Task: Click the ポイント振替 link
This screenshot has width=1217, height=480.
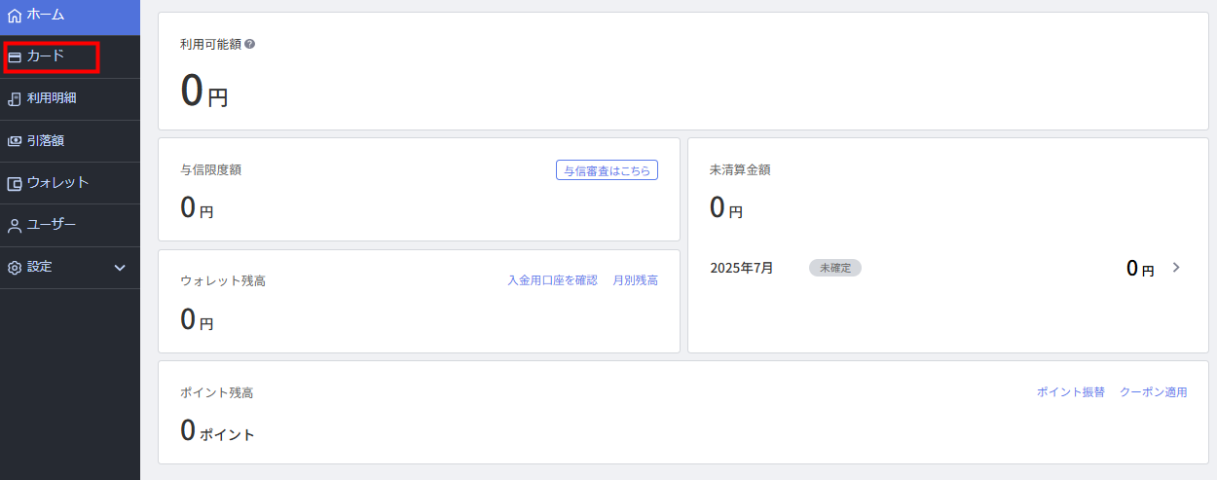Action: [x=1071, y=392]
